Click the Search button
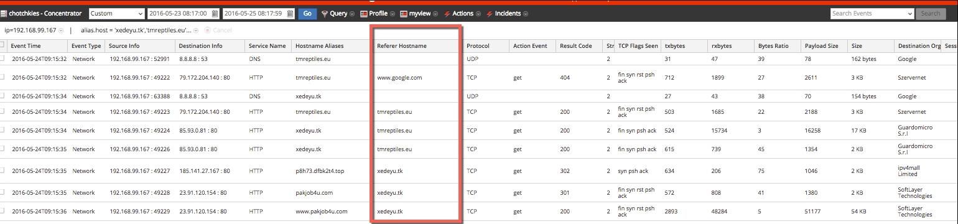The image size is (958, 224). (x=931, y=13)
